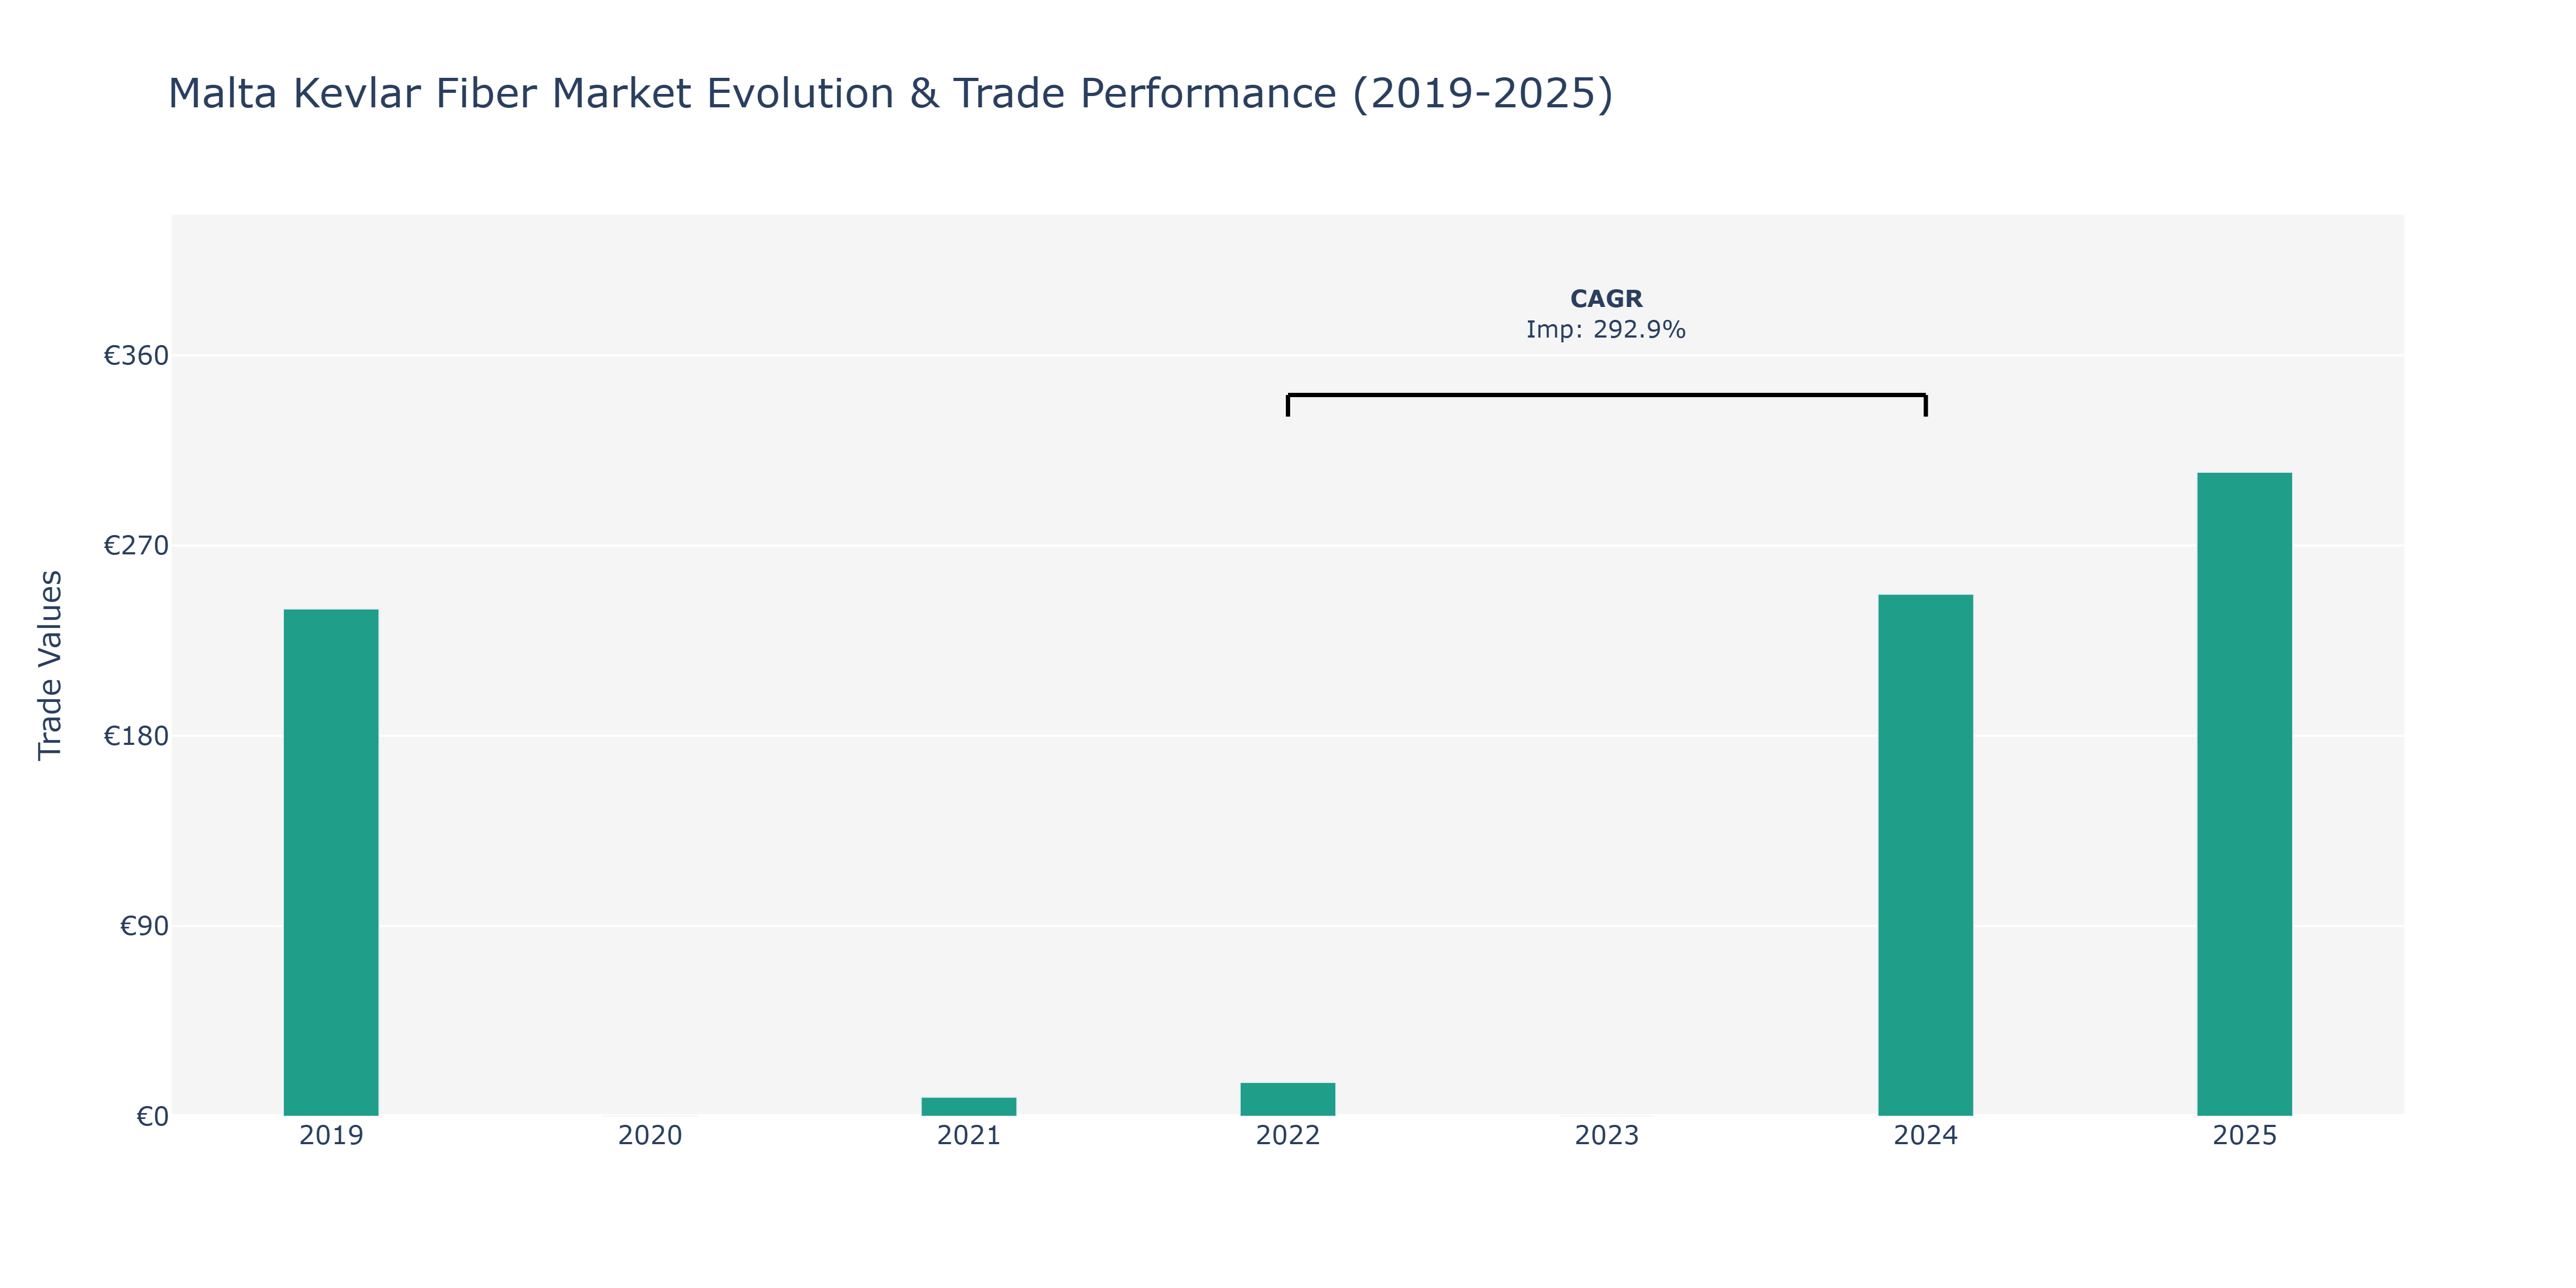Image resolution: width=2576 pixels, height=1288 pixels.
Task: Click the 2019 x-axis label
Action: click(331, 1136)
